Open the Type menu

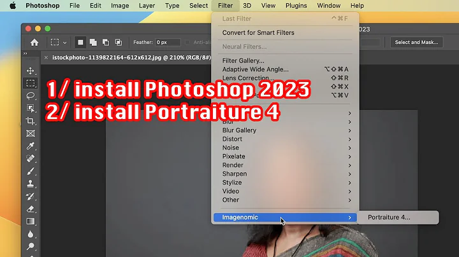coord(172,6)
